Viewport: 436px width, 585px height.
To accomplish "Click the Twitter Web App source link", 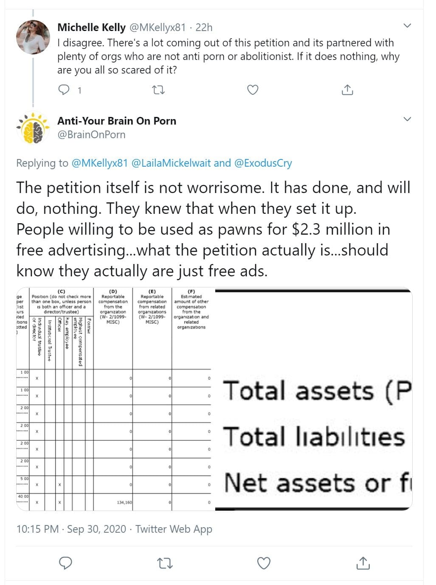I will coord(174,529).
